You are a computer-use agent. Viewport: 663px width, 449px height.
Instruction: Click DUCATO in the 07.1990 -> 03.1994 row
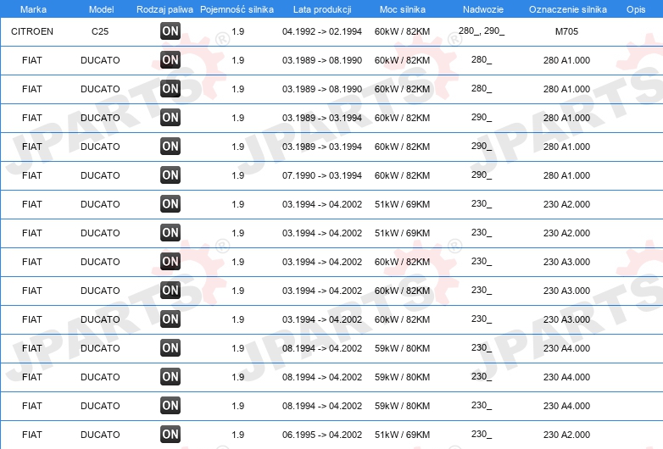[x=100, y=175]
